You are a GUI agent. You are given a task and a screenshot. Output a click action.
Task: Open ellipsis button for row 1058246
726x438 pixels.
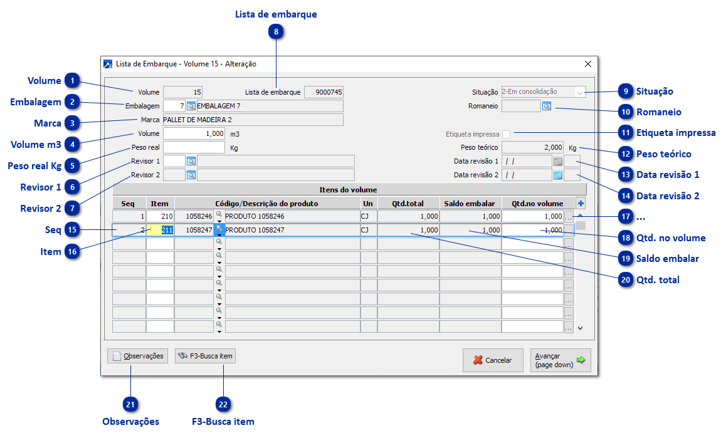coord(569,217)
